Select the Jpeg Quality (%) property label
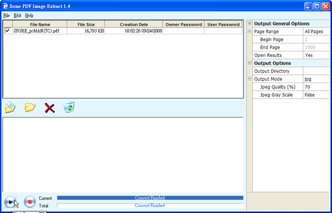The height and width of the screenshot is (213, 332). coord(278,87)
